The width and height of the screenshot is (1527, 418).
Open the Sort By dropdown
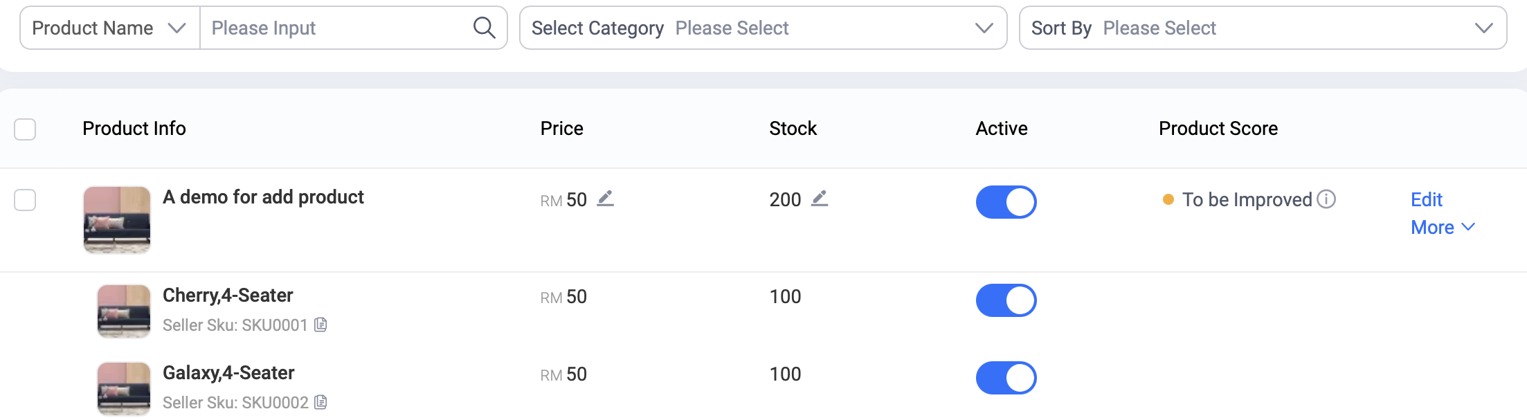tap(1263, 28)
